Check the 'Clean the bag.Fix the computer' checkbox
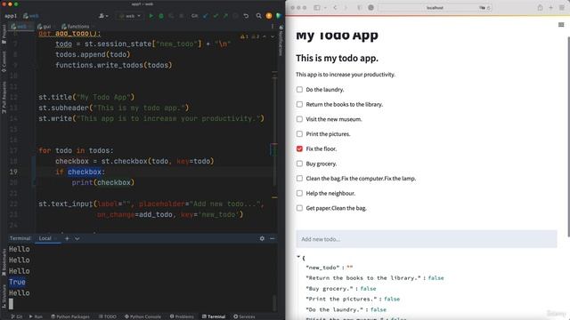 (299, 178)
